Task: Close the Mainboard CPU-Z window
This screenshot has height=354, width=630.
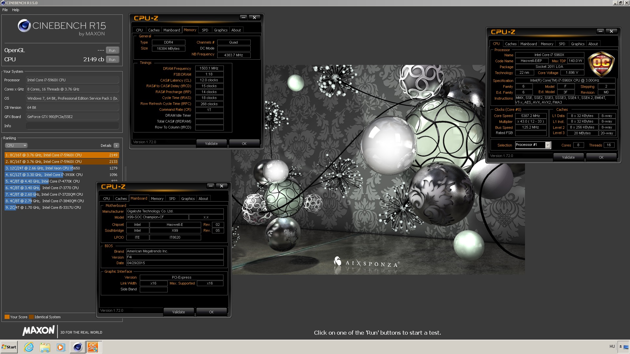Action: click(221, 186)
